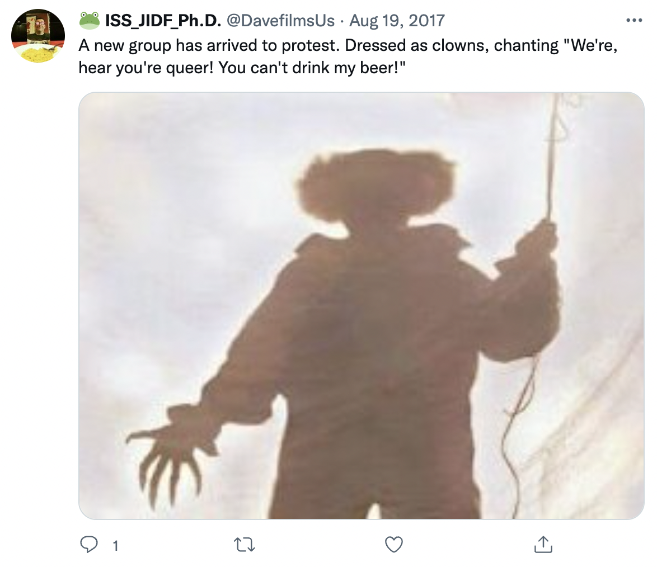657x567 pixels.
Task: Retweet this post using the arrows icon
Action: (245, 545)
